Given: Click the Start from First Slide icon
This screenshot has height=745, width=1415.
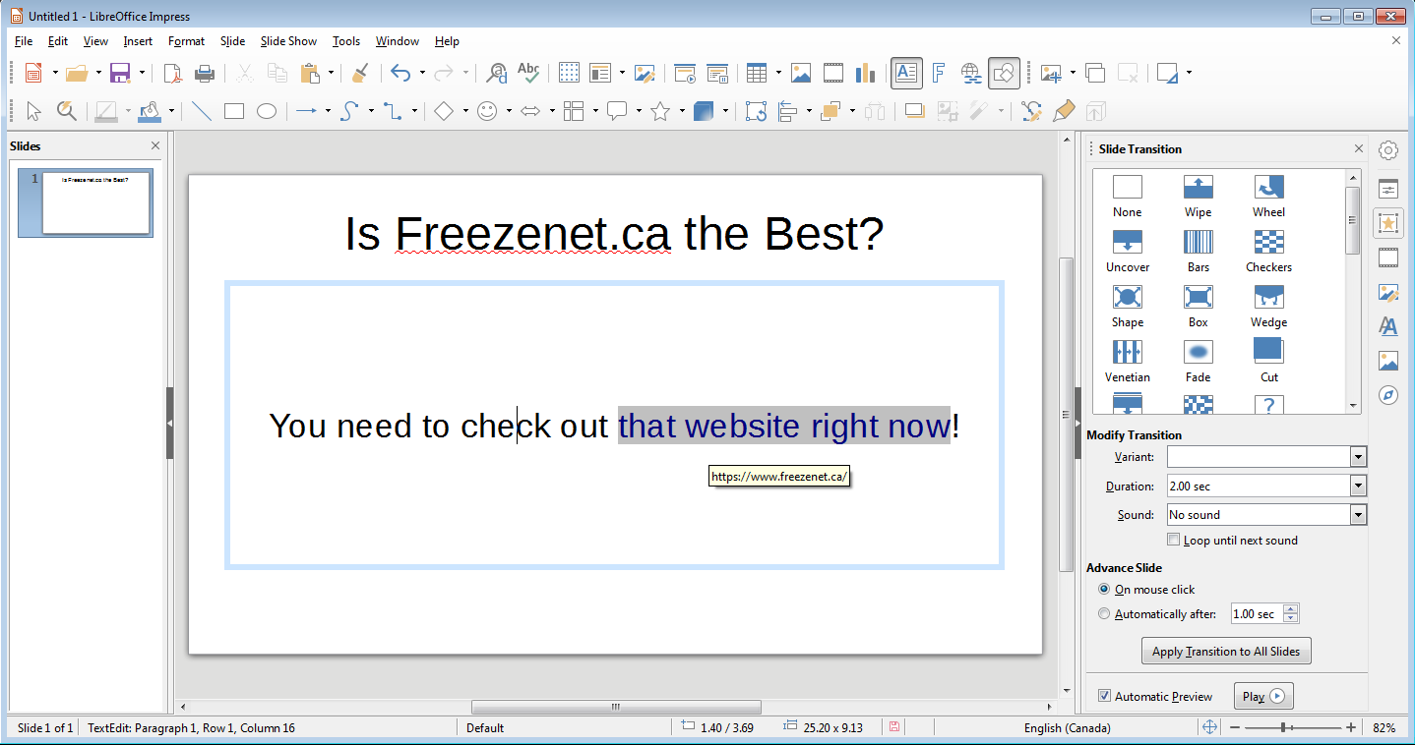Looking at the screenshot, I should pyautogui.click(x=685, y=73).
